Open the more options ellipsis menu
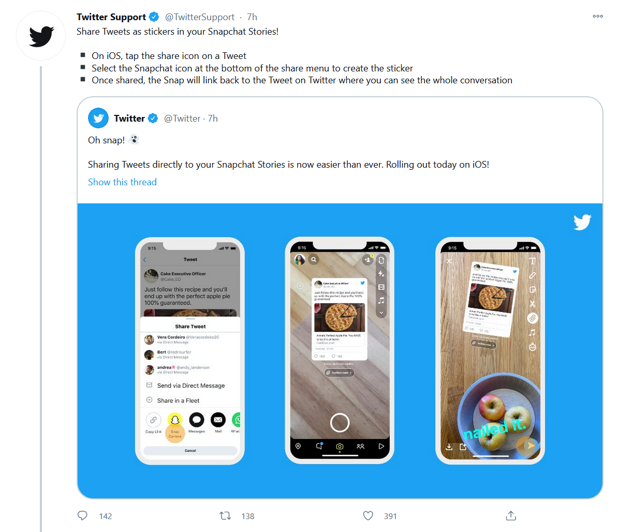This screenshot has width=619, height=532. coord(598,17)
